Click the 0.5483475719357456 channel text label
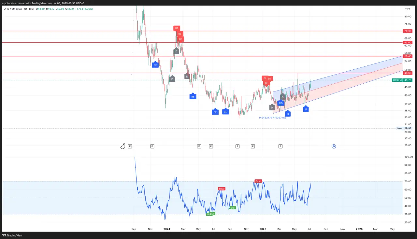The height and width of the screenshot is (239, 417). tap(273, 118)
